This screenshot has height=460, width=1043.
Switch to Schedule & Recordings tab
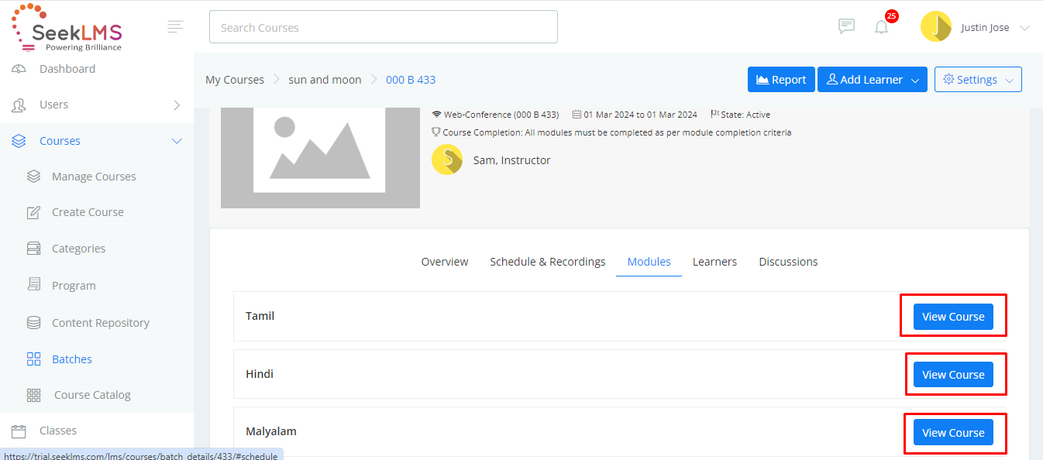[x=548, y=262]
